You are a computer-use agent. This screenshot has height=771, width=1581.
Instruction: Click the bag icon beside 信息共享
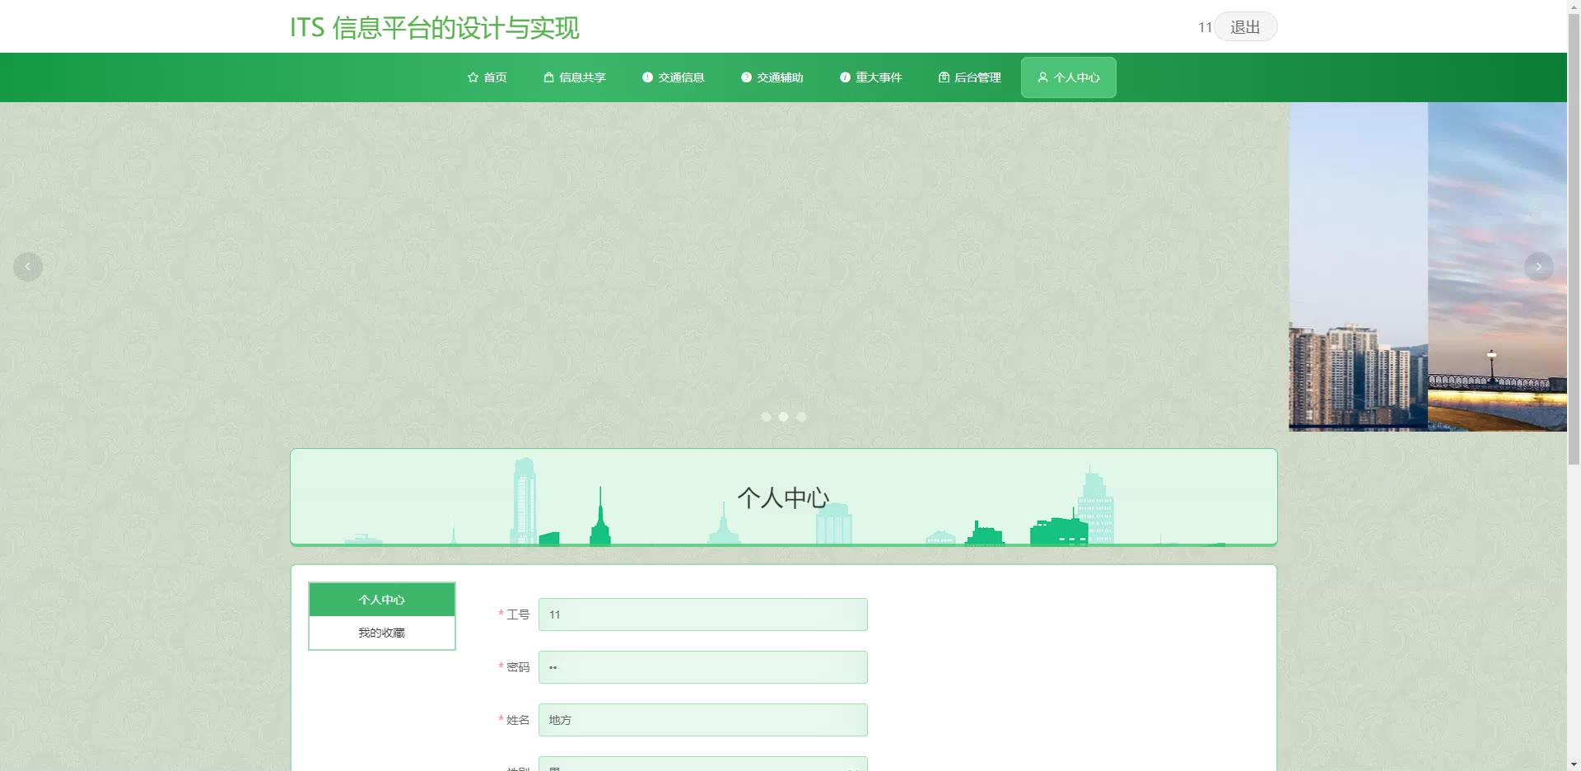coord(548,77)
